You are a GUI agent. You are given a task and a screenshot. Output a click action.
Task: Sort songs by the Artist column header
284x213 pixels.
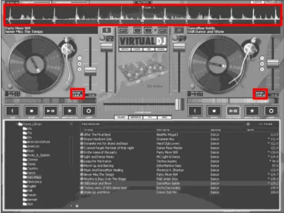pyautogui.click(x=163, y=130)
